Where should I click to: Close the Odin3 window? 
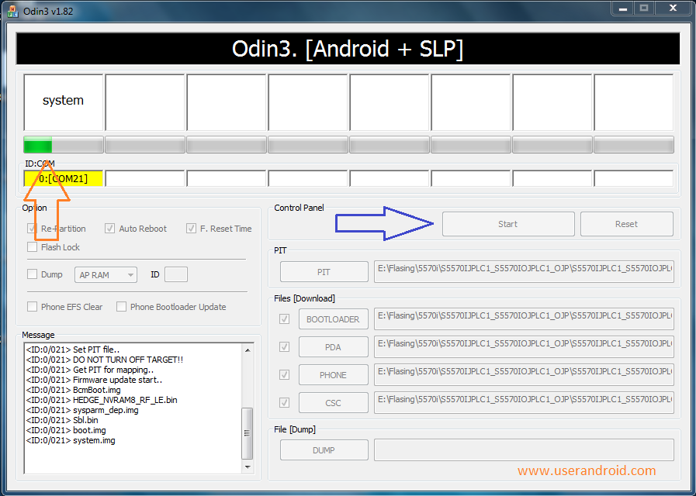click(x=673, y=8)
